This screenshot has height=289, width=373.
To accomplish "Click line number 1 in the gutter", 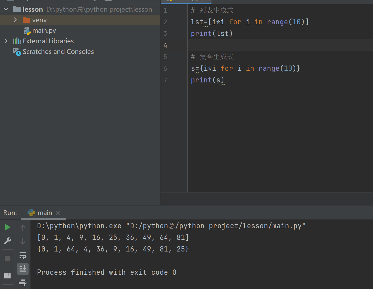I will point(165,11).
